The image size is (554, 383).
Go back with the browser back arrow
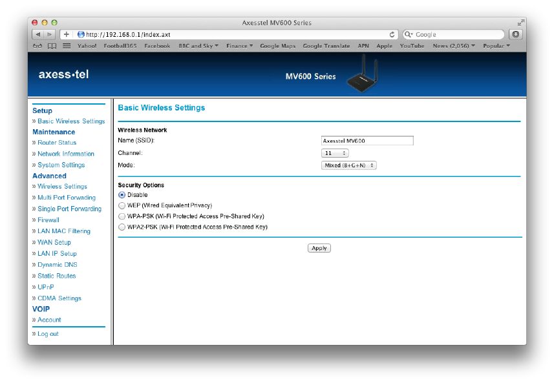point(38,34)
